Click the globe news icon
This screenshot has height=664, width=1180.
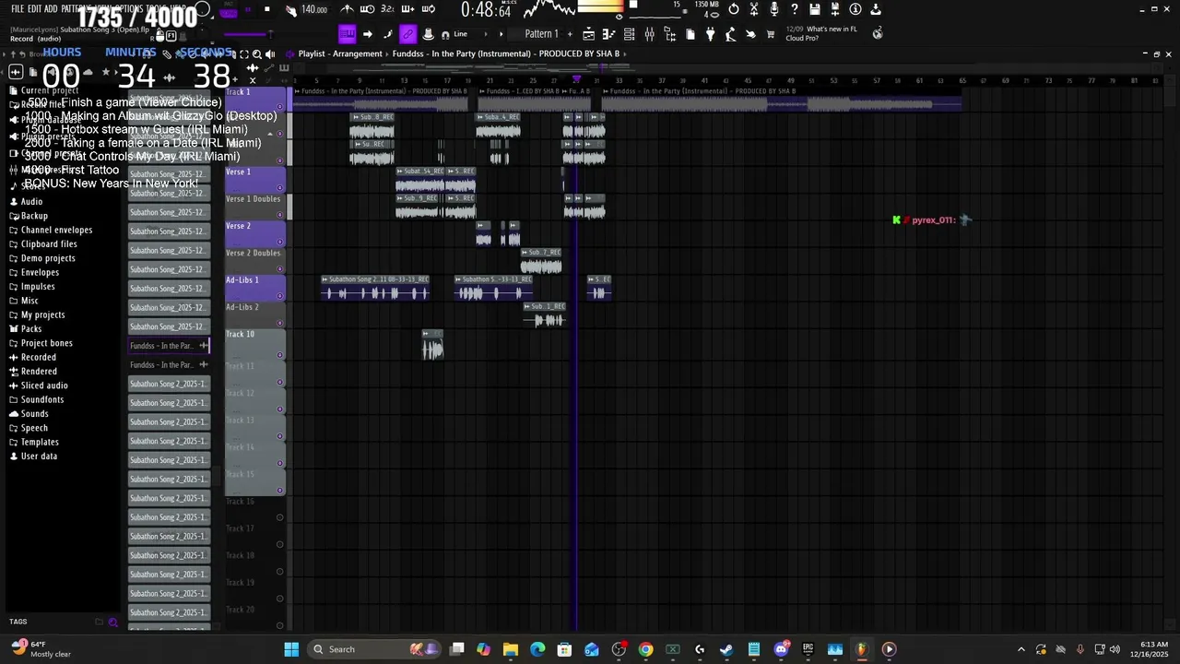pos(878,33)
